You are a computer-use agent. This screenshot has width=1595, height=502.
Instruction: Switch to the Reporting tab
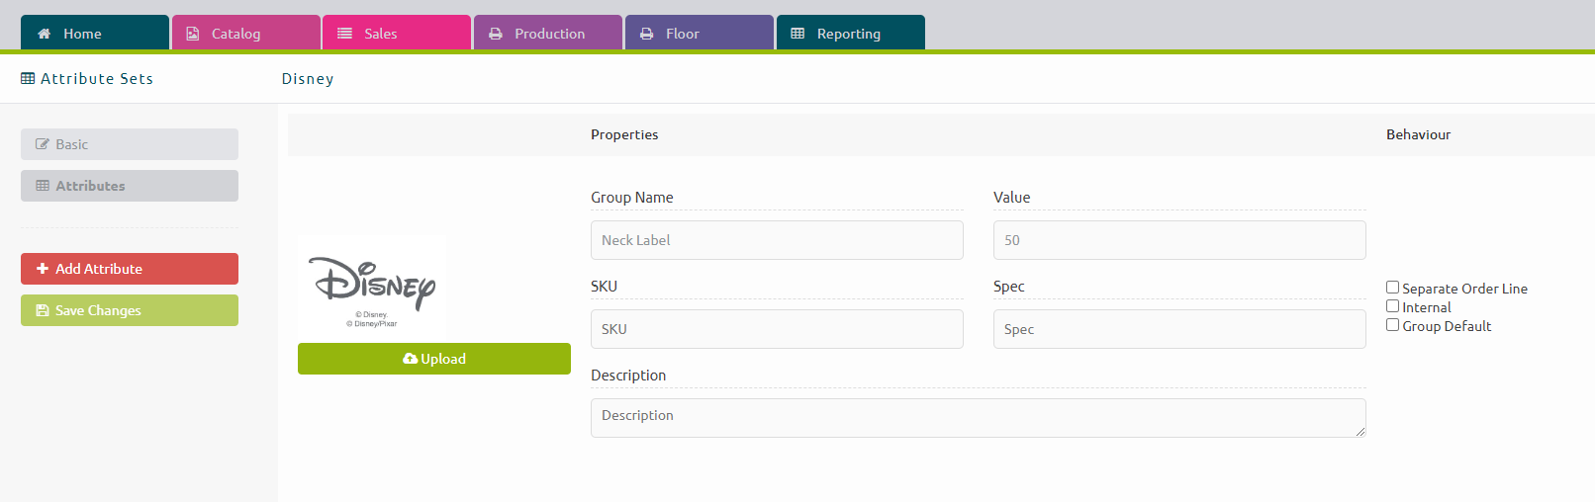pyautogui.click(x=851, y=33)
